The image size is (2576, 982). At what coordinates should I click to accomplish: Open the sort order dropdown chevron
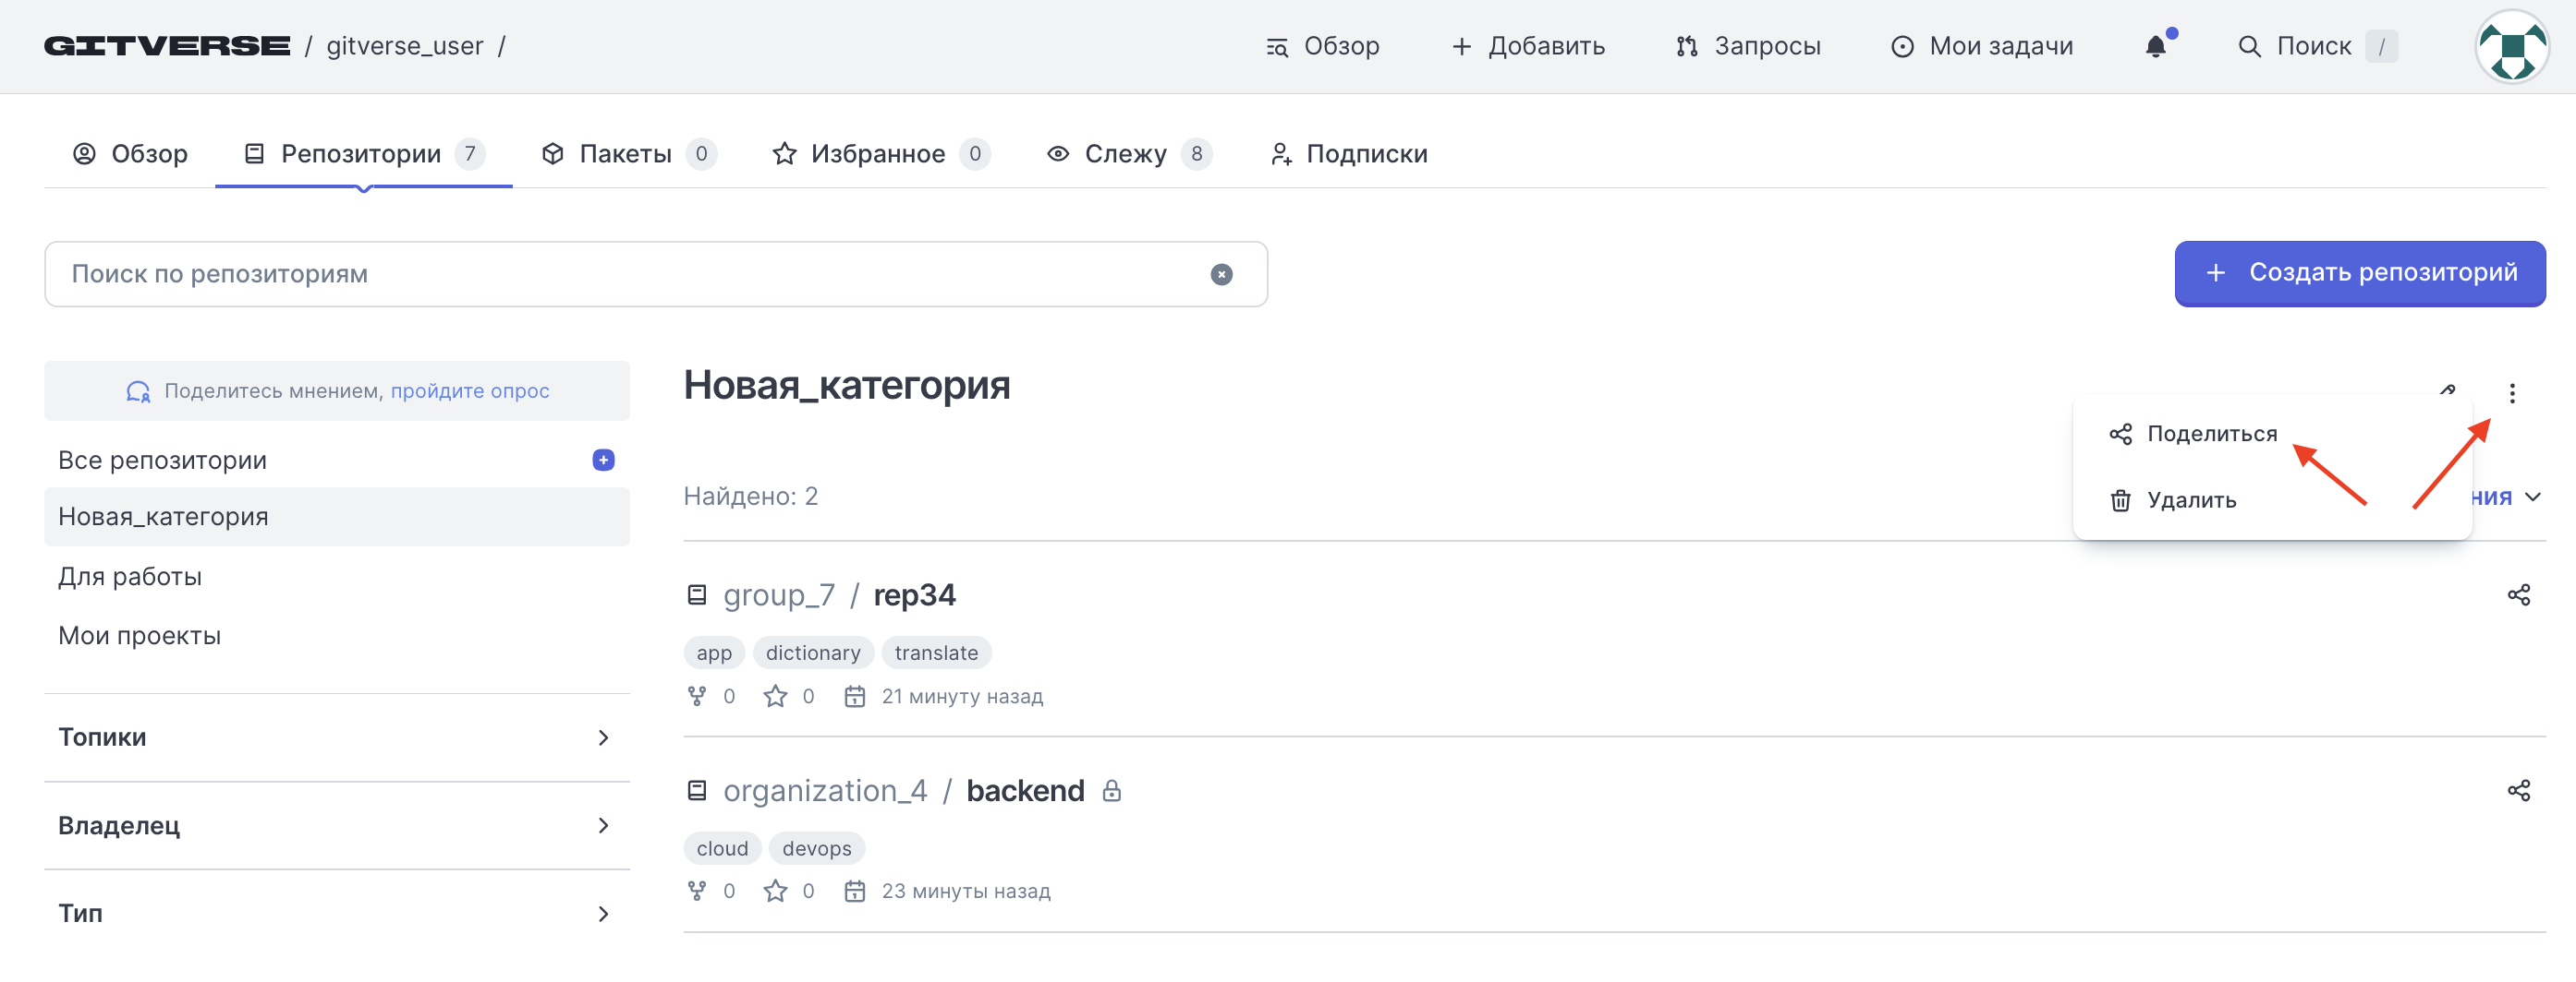(2532, 497)
